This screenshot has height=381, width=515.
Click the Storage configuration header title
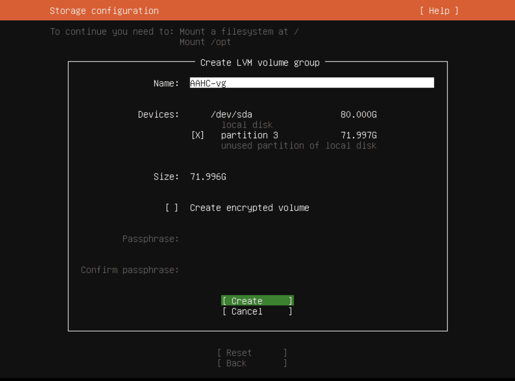coord(104,11)
